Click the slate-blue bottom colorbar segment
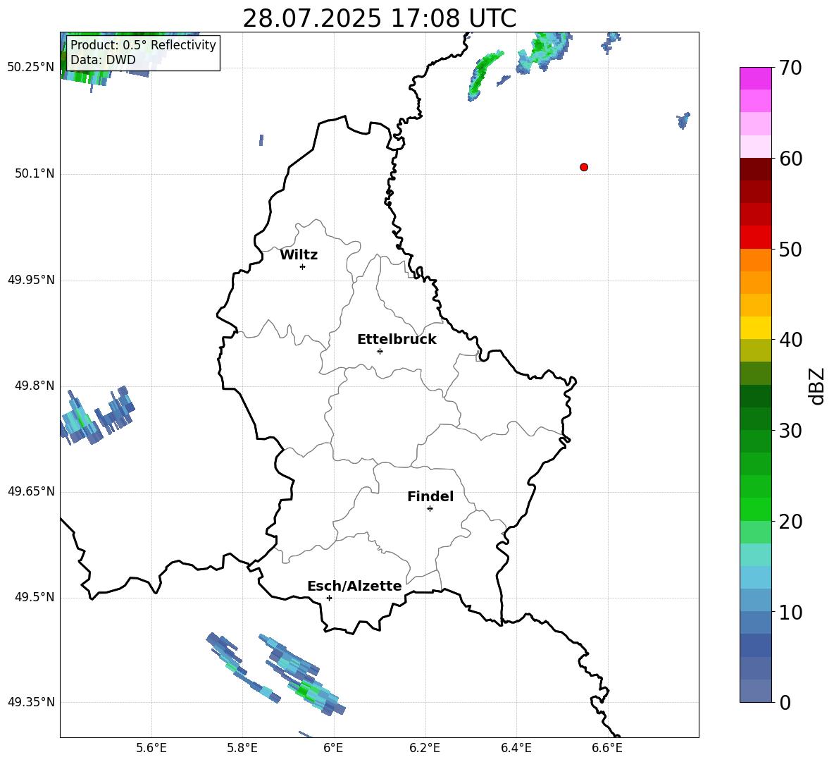The image size is (834, 762). (755, 691)
